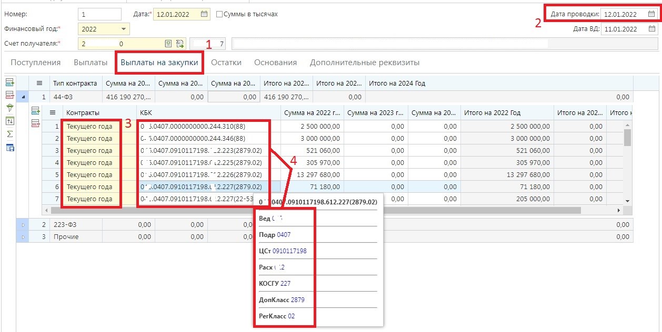Image resolution: width=662 pixels, height=332 pixels.
Task: Click ЦСт 0910117198 in tooltip
Action: click(283, 251)
